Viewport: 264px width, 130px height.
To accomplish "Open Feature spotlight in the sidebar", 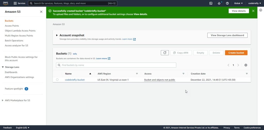I will (14, 89).
